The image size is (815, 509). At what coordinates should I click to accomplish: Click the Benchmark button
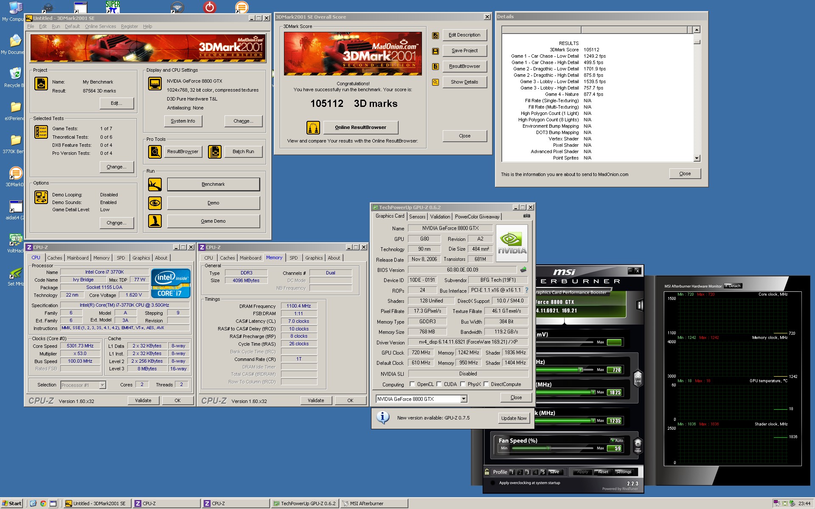pyautogui.click(x=213, y=185)
